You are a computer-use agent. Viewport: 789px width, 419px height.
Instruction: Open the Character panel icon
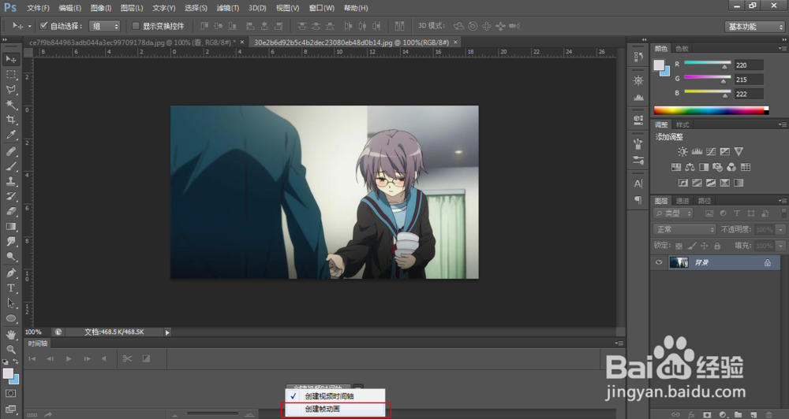click(638, 184)
